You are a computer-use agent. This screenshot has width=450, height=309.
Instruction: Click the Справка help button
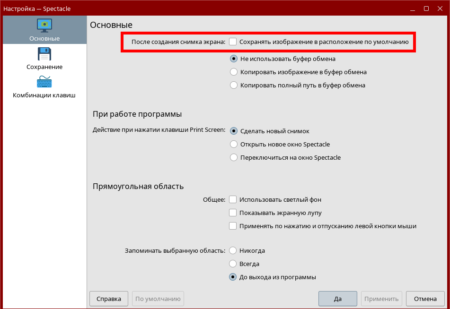click(x=108, y=299)
